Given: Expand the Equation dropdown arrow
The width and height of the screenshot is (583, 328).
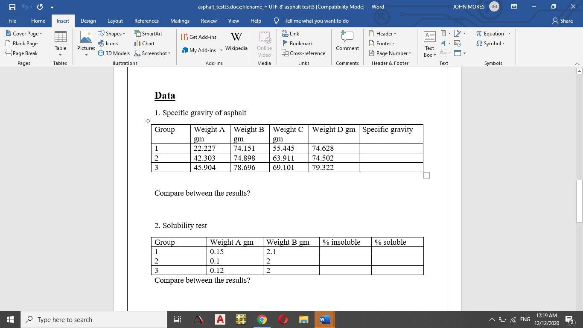Looking at the screenshot, I should [509, 33].
